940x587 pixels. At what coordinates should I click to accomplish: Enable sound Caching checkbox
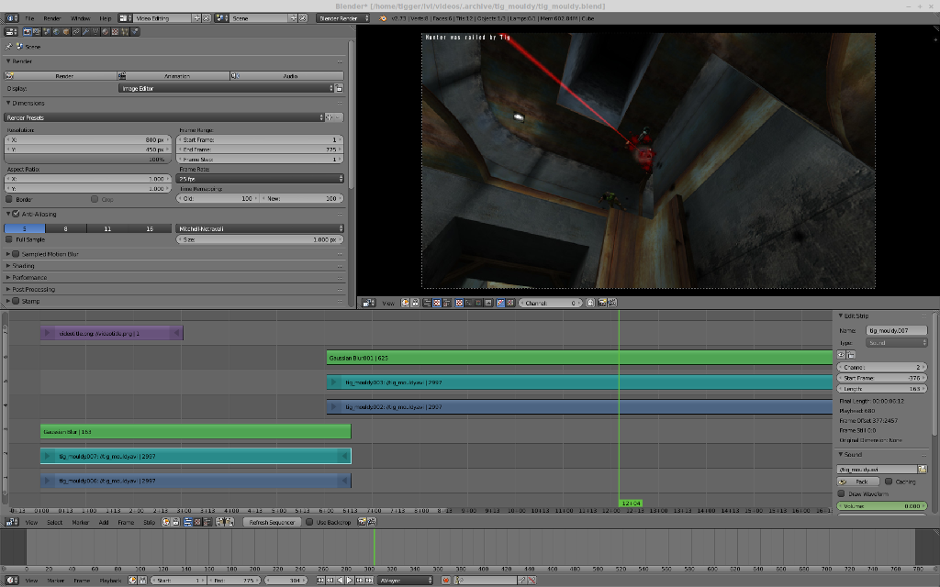pyautogui.click(x=889, y=481)
